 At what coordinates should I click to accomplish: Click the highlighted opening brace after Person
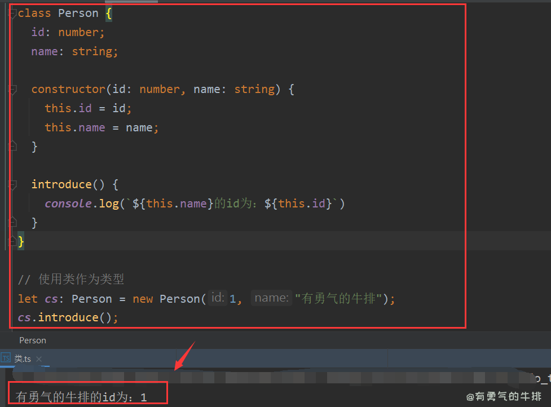click(x=109, y=14)
